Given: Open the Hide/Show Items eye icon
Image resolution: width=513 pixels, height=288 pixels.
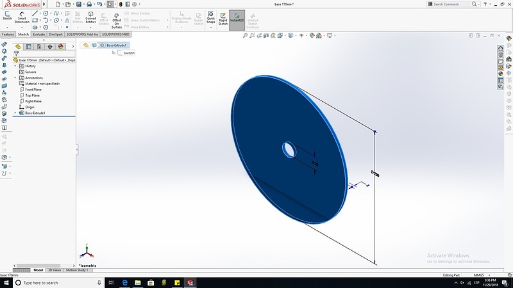Looking at the screenshot, I should [x=301, y=35].
